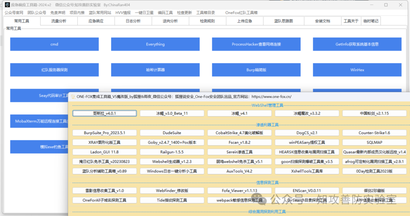410x216 pixels.
Task: Click the 检查更新 menu item
Action: 184,13
